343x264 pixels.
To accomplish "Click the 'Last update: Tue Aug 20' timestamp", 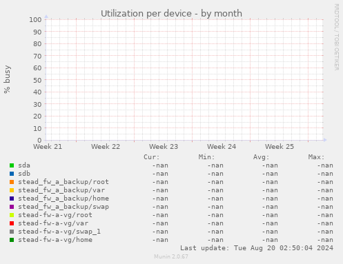I will tap(257, 248).
